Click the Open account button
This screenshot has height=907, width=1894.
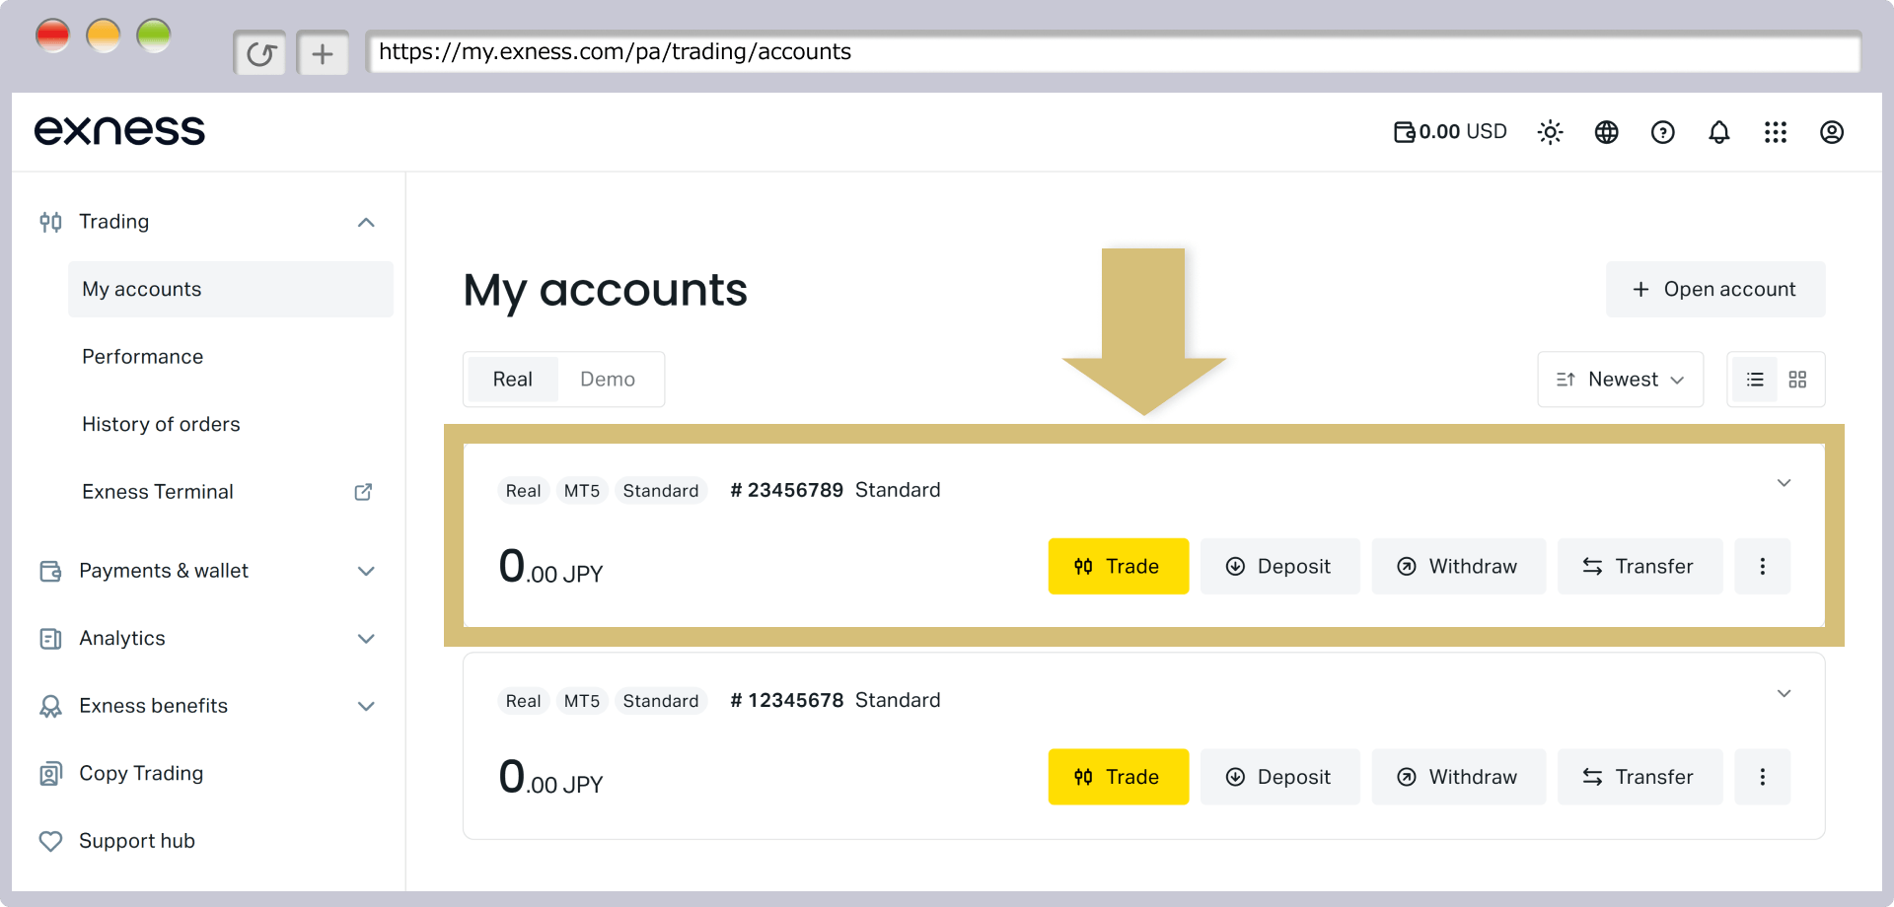[1715, 289]
